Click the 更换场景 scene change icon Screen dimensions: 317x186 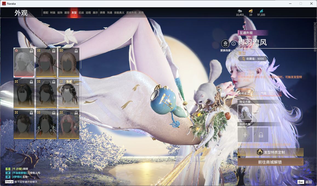pos(225,44)
